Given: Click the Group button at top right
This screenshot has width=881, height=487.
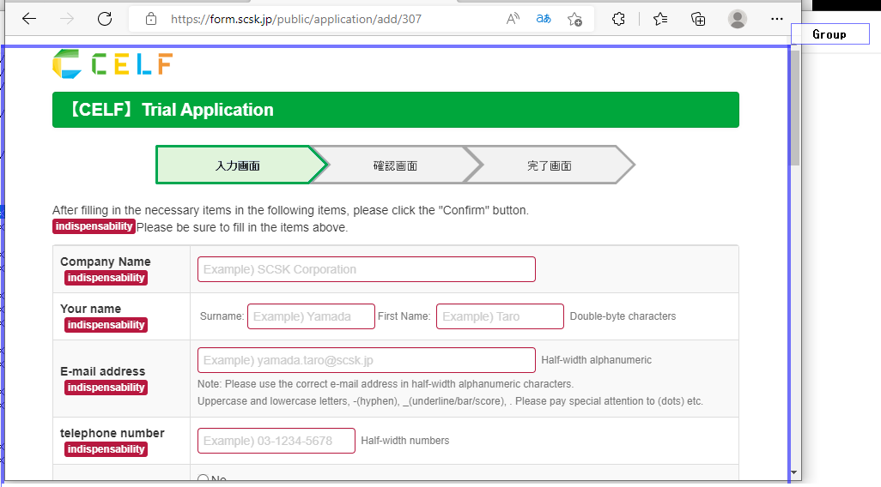Looking at the screenshot, I should (x=829, y=34).
